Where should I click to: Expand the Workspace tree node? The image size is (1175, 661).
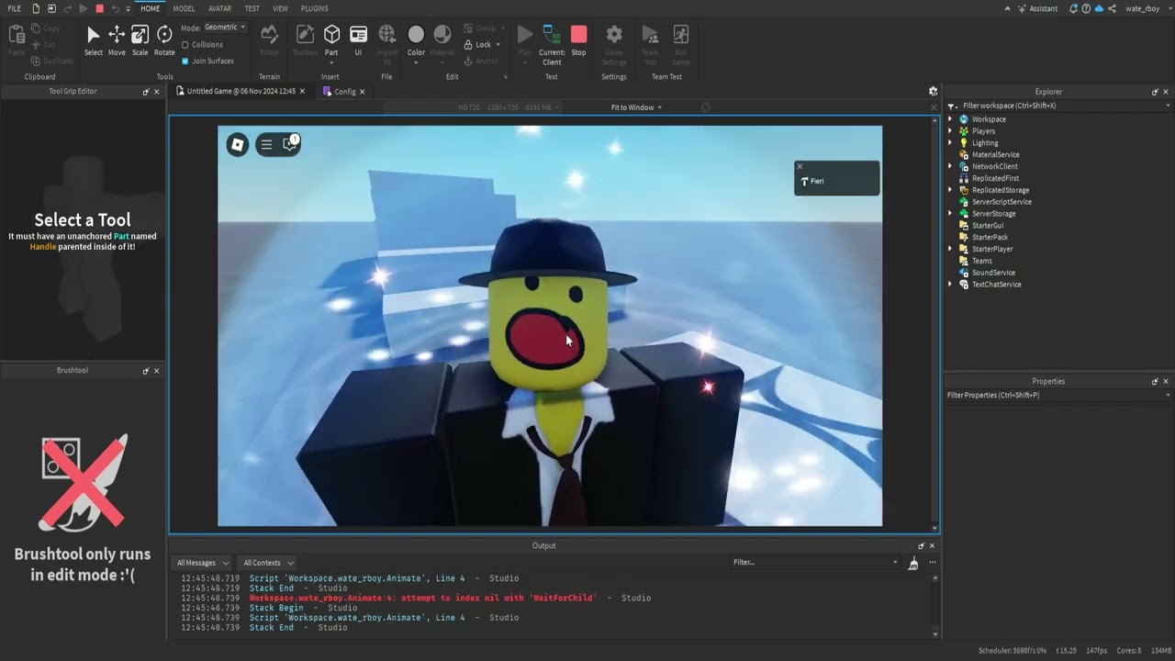point(950,119)
